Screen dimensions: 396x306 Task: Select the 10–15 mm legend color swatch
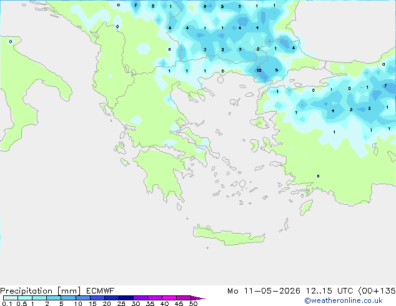[82, 298]
